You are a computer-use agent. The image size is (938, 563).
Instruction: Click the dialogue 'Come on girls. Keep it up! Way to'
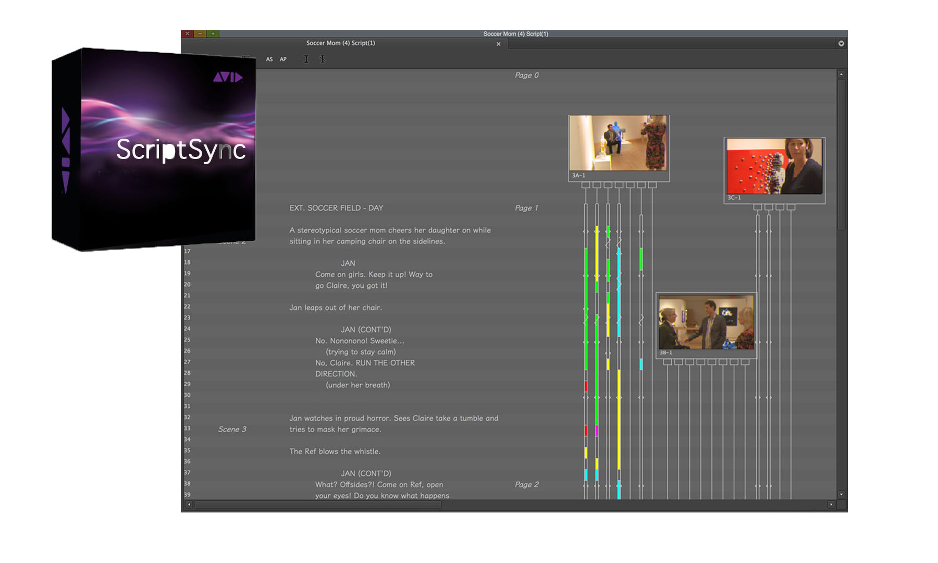[x=374, y=275]
